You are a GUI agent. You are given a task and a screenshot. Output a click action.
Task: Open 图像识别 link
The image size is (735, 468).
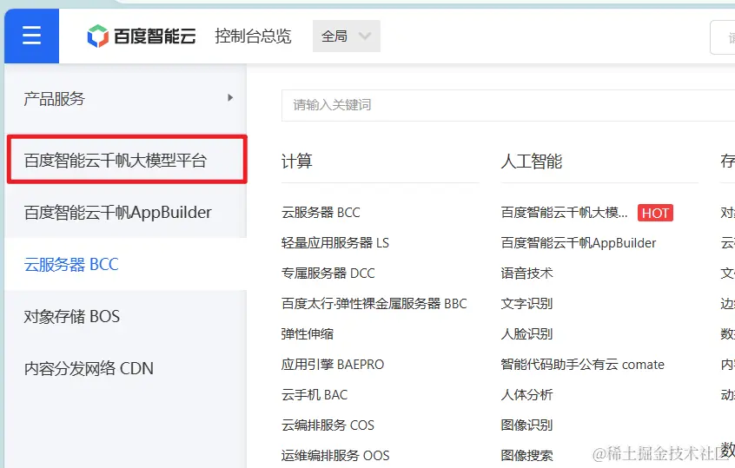(526, 425)
